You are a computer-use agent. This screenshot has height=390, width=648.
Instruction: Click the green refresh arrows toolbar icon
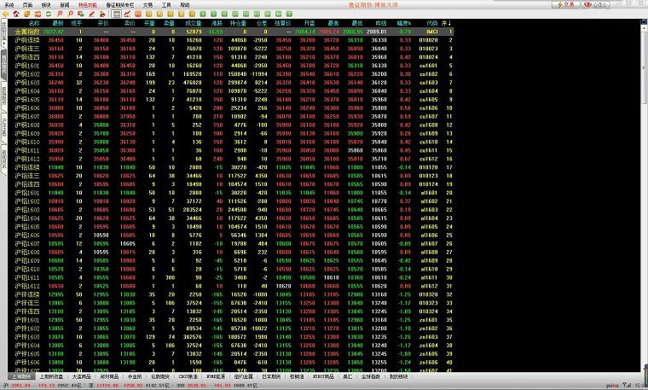tap(49, 14)
